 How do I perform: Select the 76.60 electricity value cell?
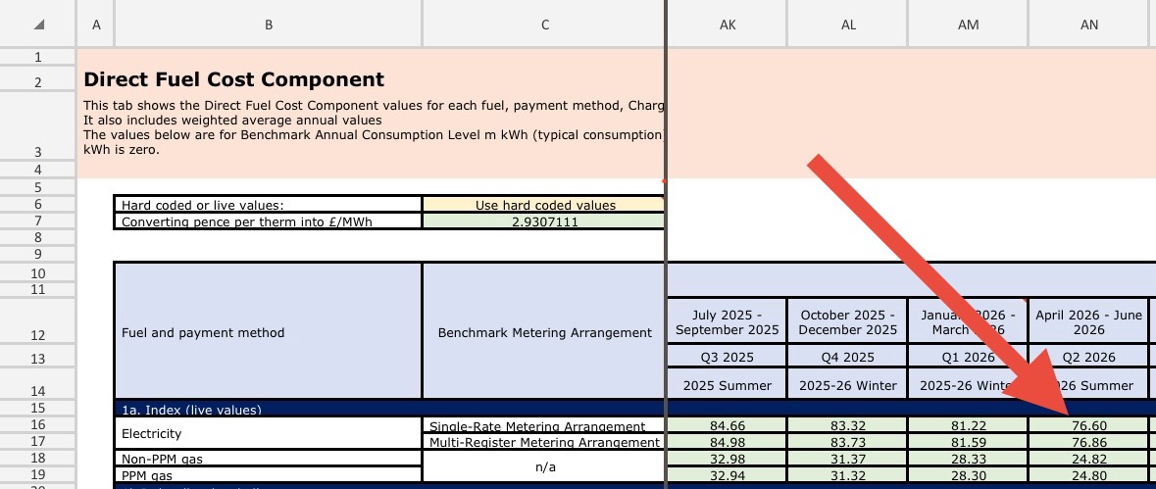pyautogui.click(x=1088, y=426)
